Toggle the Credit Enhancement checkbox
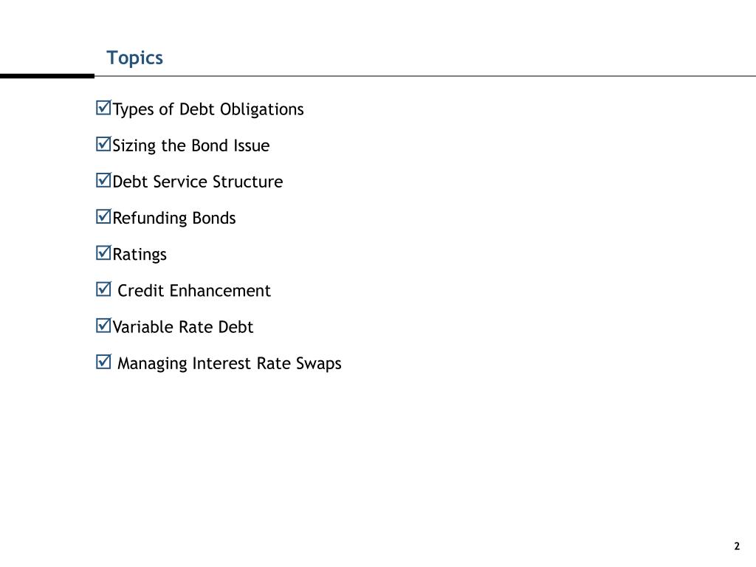The width and height of the screenshot is (756, 567). click(103, 289)
